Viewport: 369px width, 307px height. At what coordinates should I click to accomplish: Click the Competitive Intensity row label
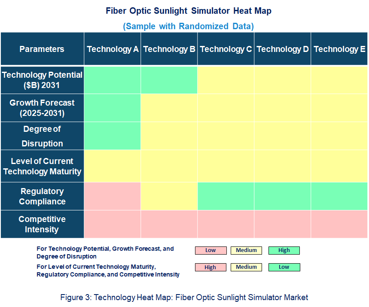(x=42, y=224)
